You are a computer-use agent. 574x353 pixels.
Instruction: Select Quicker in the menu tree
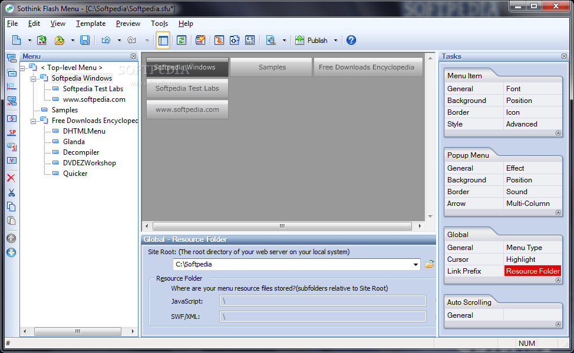click(75, 174)
